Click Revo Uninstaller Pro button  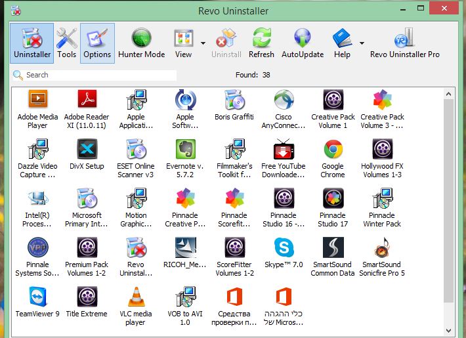[x=404, y=43]
